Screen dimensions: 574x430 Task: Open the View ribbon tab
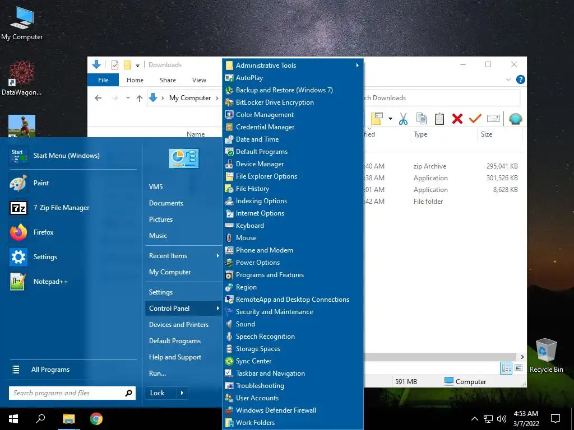pyautogui.click(x=199, y=80)
